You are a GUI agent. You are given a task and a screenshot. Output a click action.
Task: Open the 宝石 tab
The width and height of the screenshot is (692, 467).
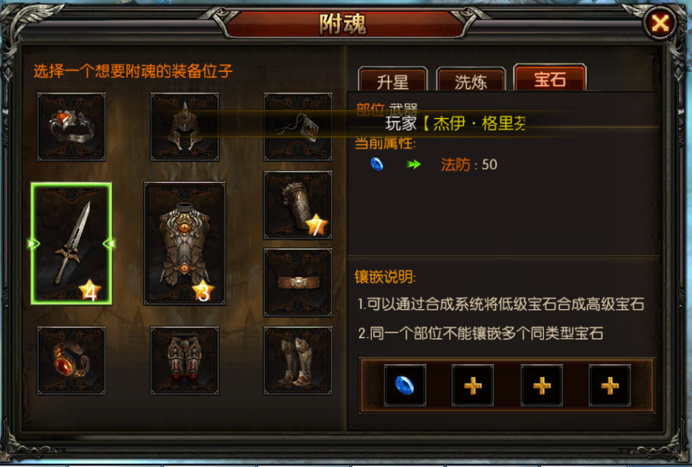coord(550,79)
